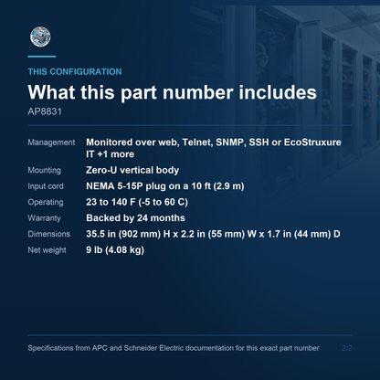Click the "+1 more" management text

coord(116,154)
